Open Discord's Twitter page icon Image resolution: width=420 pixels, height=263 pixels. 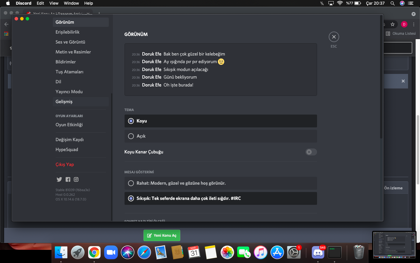[59, 179]
